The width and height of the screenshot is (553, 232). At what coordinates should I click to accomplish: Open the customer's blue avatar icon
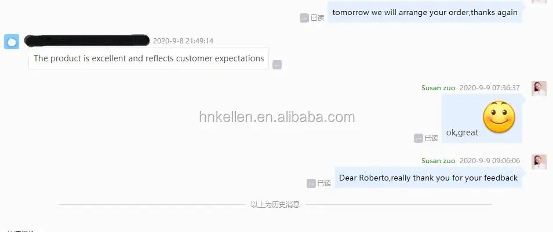pos(11,42)
